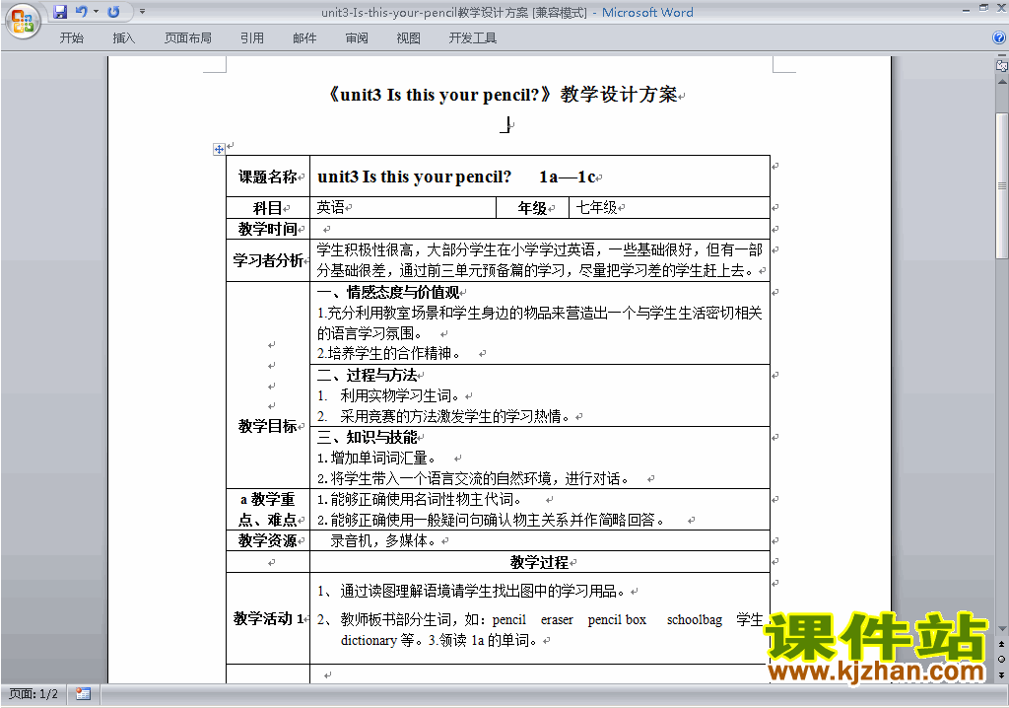Click the 七年级 grade cell

click(x=669, y=207)
